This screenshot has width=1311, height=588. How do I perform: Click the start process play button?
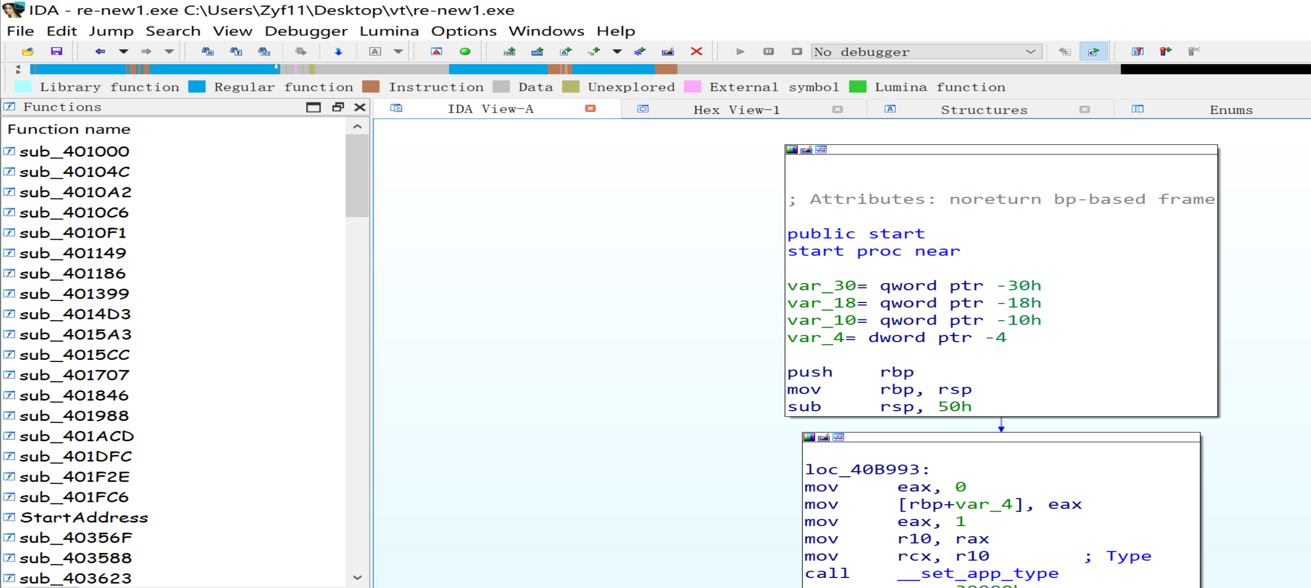(x=740, y=51)
